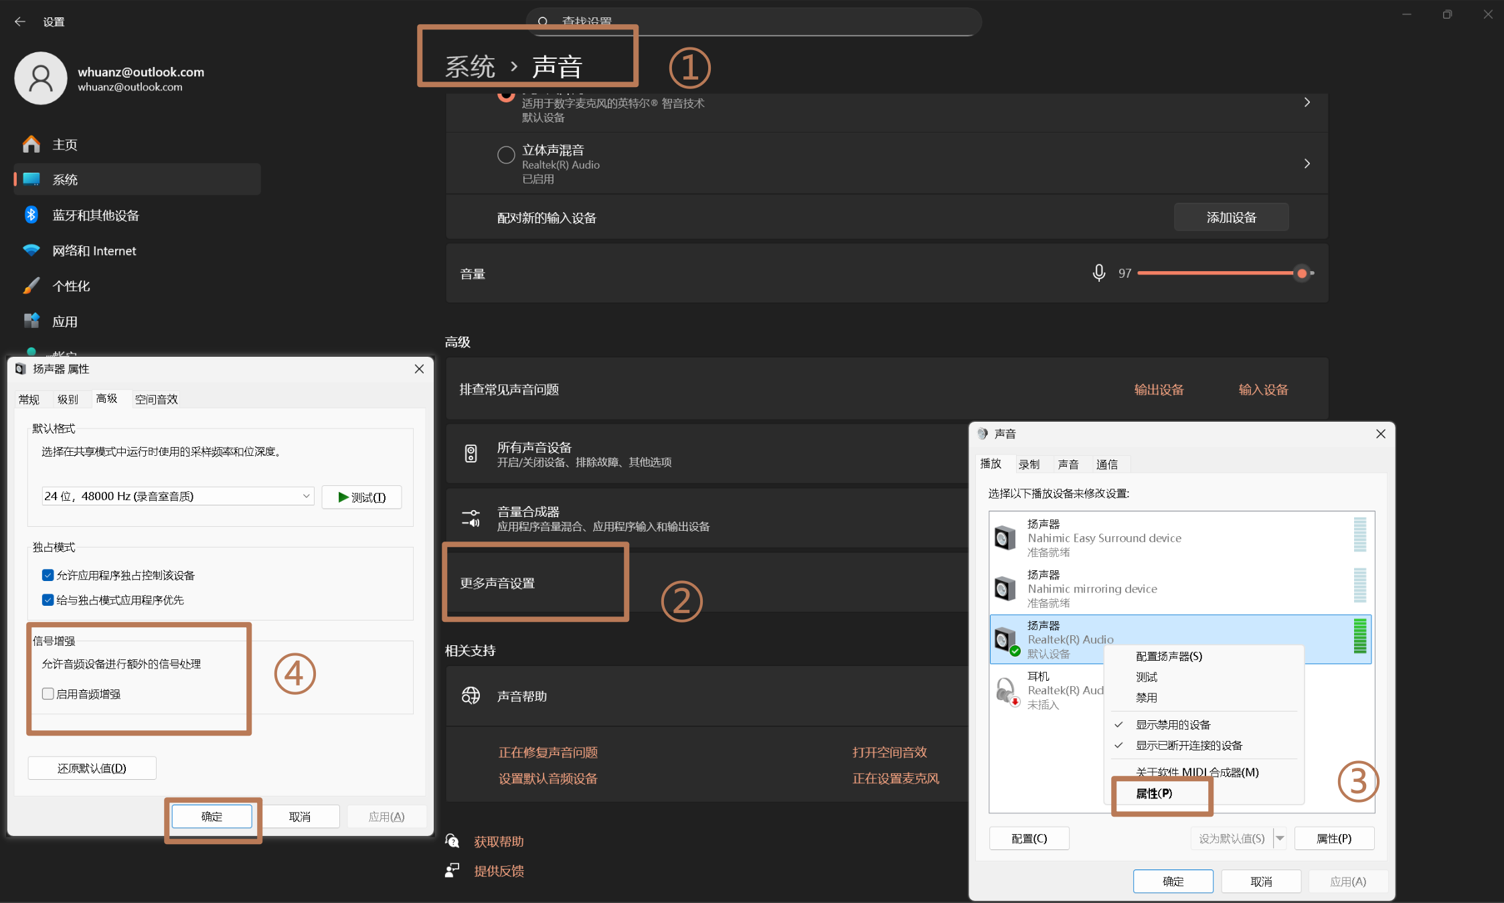The image size is (1504, 903).
Task: Open the 主页 home icon in sidebar
Action: (x=31, y=144)
